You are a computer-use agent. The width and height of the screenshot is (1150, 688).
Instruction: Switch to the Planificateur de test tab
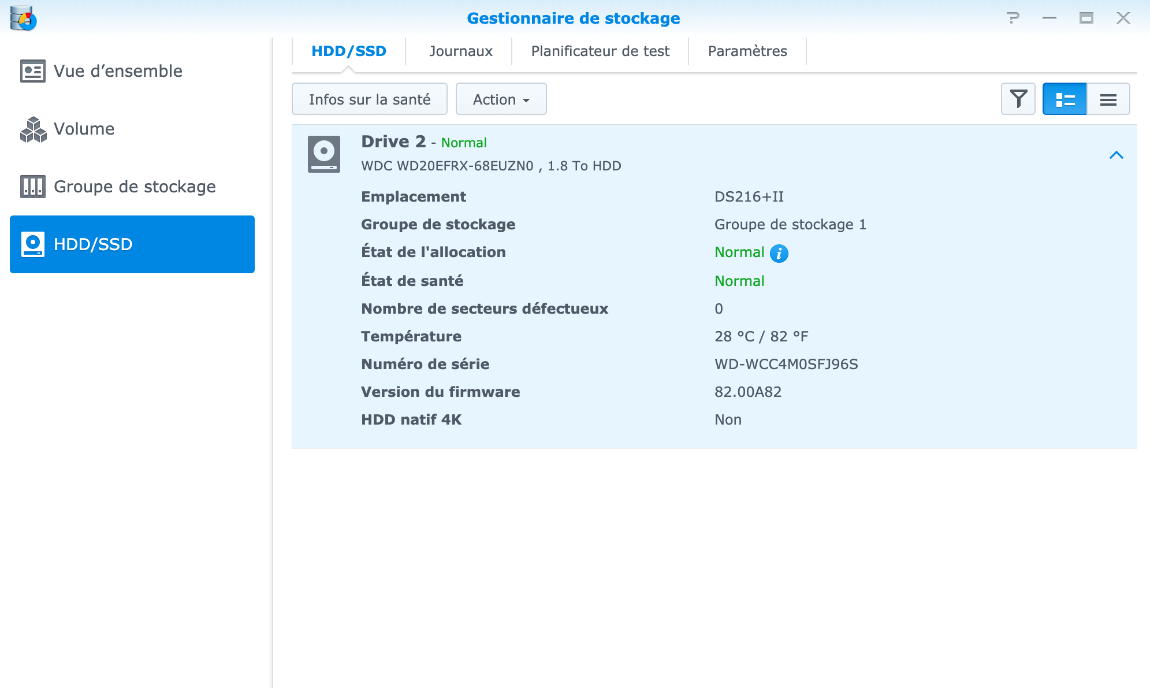(601, 51)
